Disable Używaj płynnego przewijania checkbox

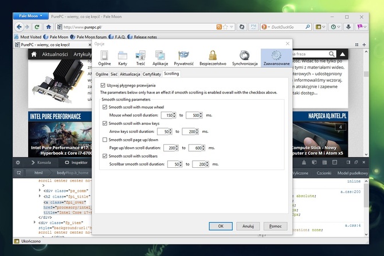[x=103, y=85]
